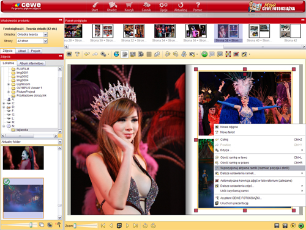
Task: Open Opcje settings gears
Action: (x=163, y=7)
